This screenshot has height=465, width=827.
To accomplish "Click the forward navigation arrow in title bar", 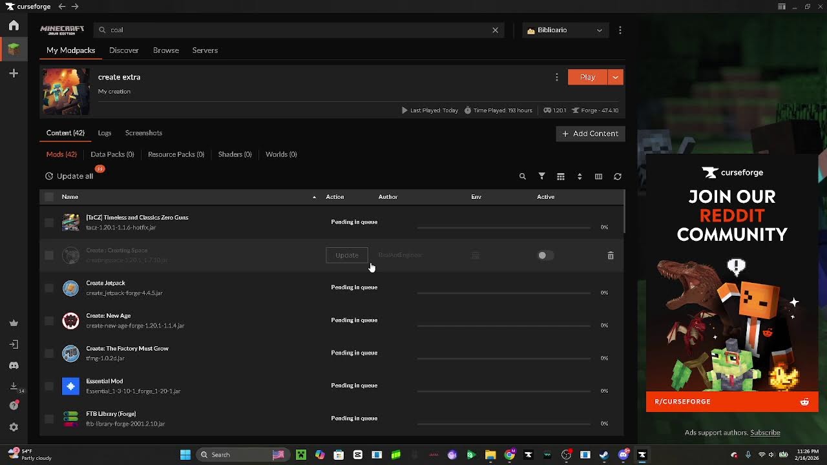I will click(75, 6).
